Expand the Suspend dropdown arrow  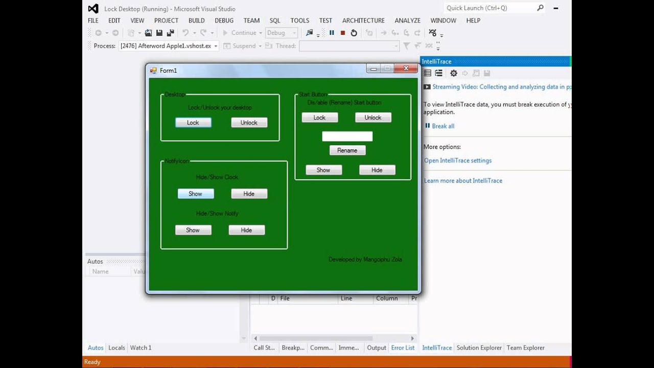[260, 47]
